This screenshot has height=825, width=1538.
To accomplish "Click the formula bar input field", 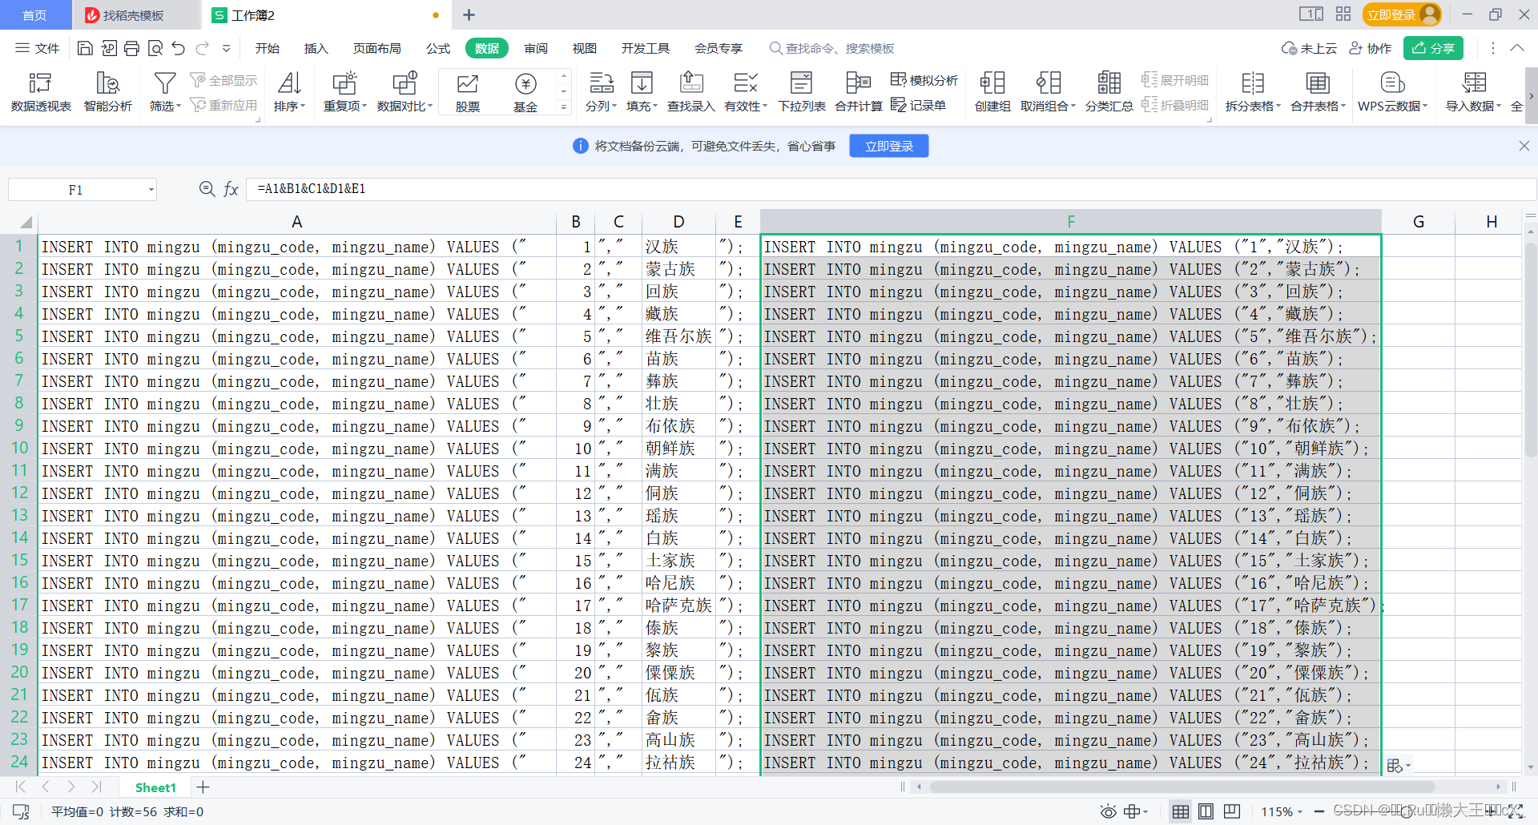I will (x=890, y=189).
